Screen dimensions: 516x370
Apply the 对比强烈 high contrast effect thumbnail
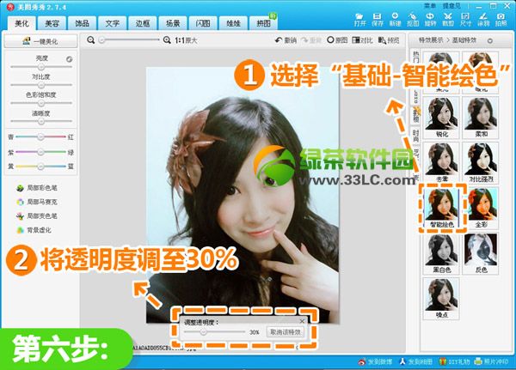click(x=481, y=162)
